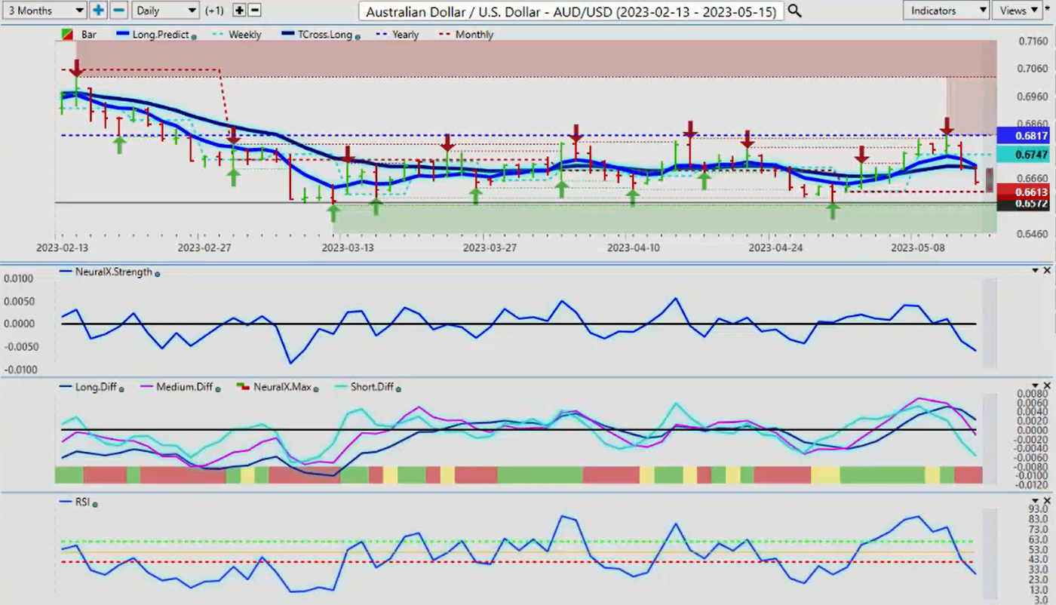Click the 93.0 RSI axis label
Image resolution: width=1056 pixels, height=605 pixels.
1038,511
